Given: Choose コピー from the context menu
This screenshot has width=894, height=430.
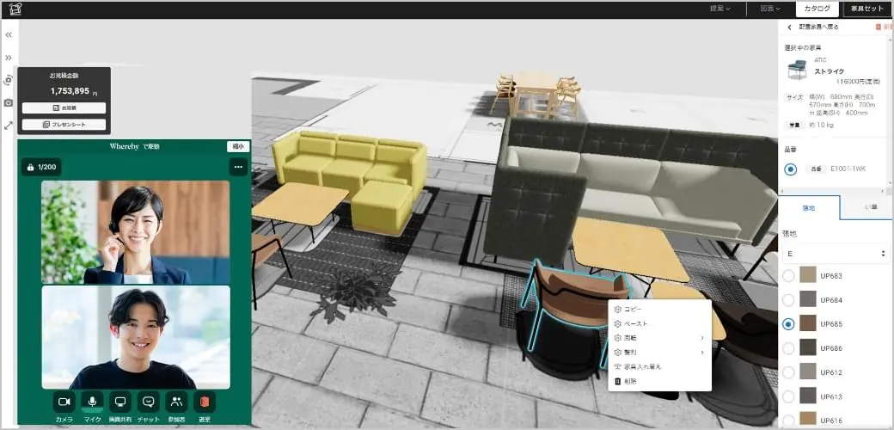Looking at the screenshot, I should (633, 309).
